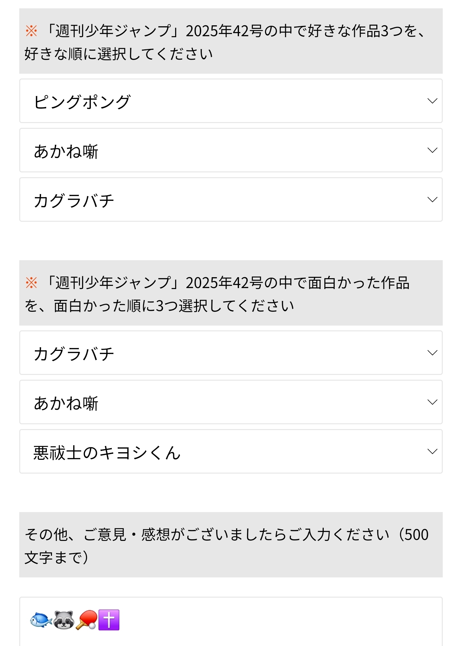Screen dimensions: 462x646
Task: Open カグラバチ third-choice favorite dropdown
Action: click(x=225, y=200)
